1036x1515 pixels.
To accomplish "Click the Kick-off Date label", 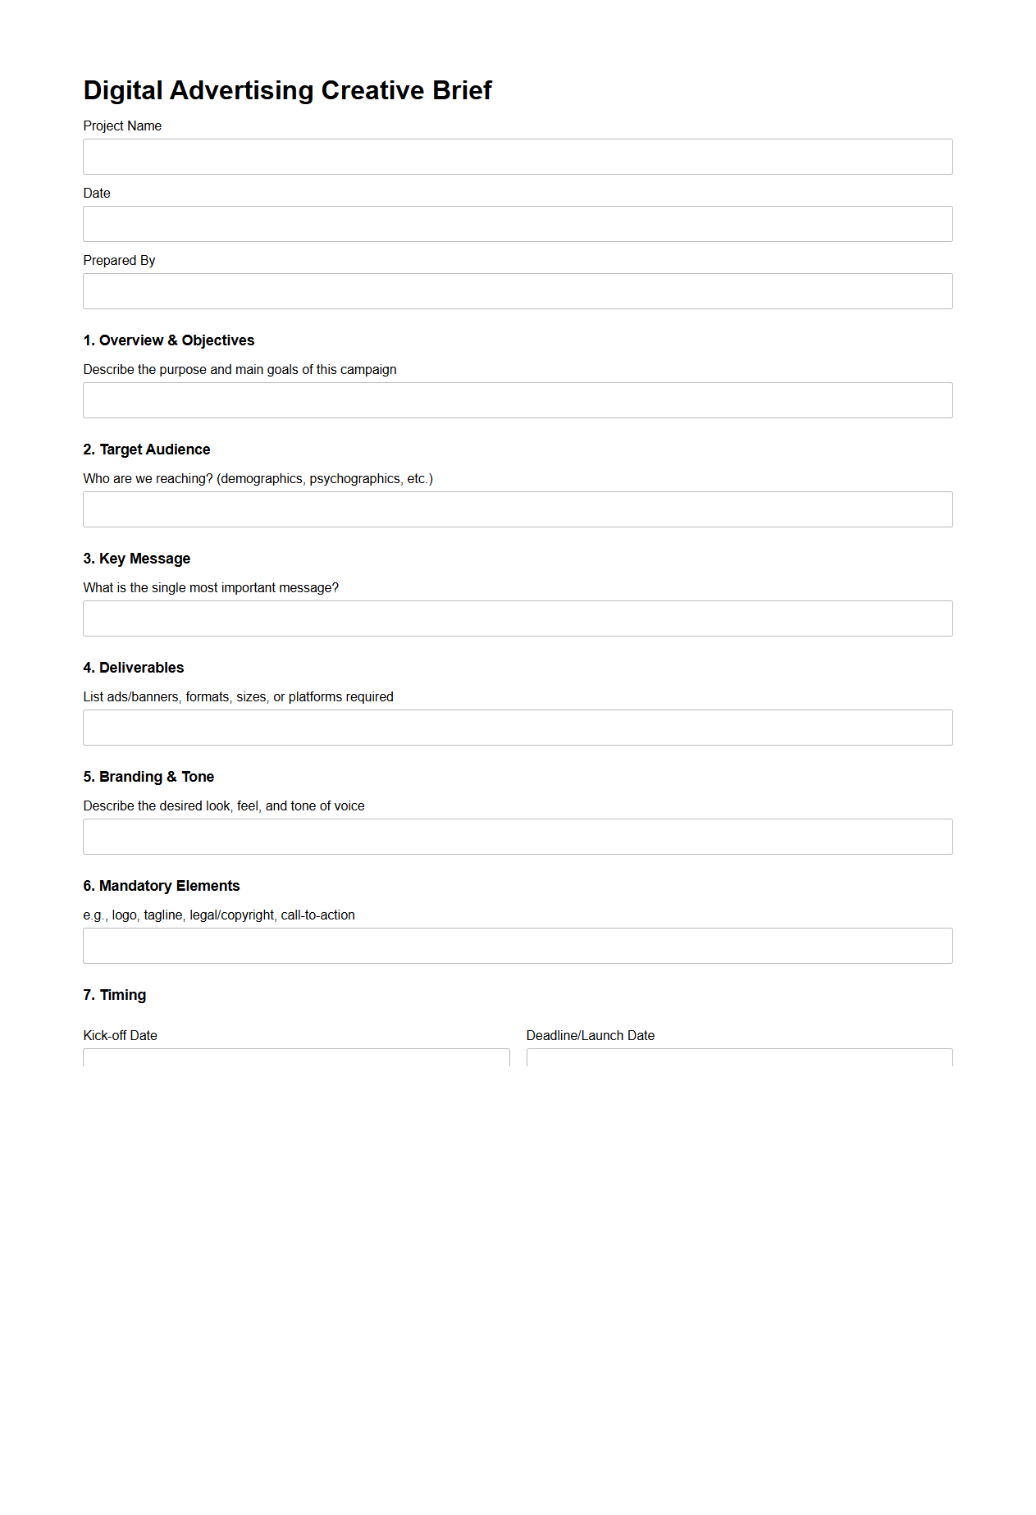I will (120, 1035).
